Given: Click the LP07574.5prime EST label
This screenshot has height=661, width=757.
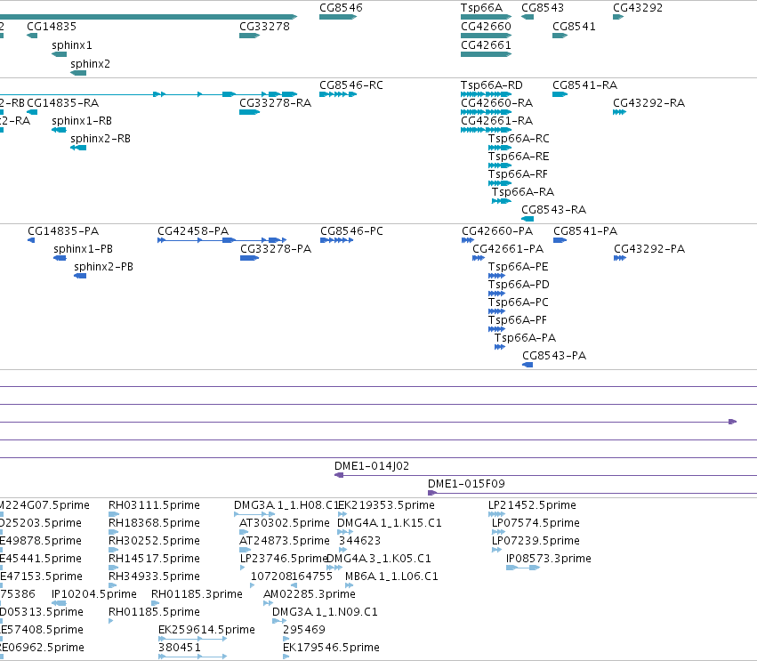Looking at the screenshot, I should coord(536,523).
